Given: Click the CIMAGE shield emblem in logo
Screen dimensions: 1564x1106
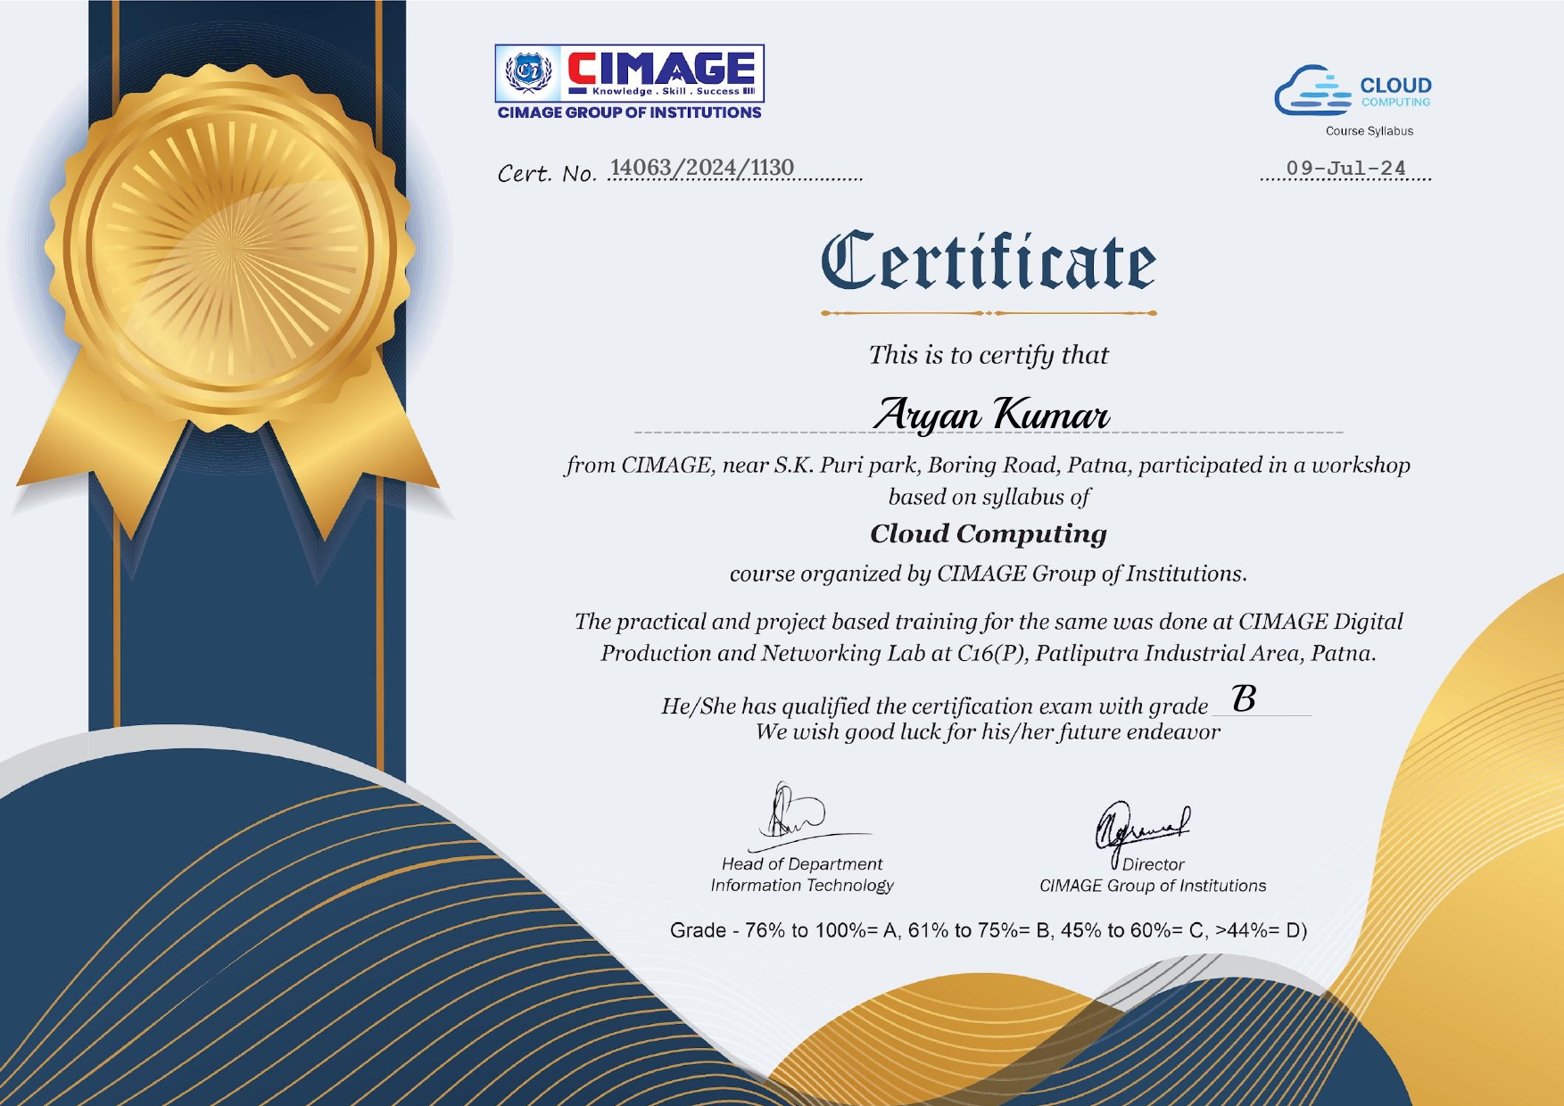Looking at the screenshot, I should 529,71.
